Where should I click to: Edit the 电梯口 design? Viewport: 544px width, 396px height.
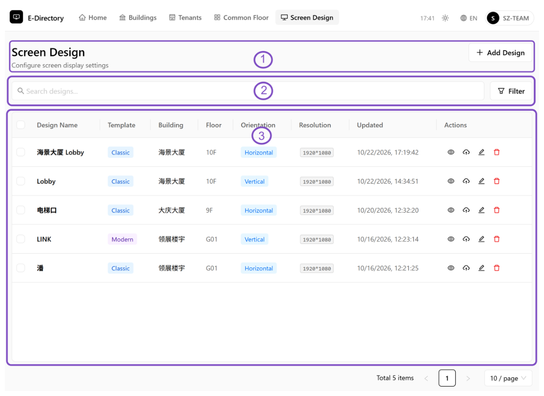click(x=481, y=210)
